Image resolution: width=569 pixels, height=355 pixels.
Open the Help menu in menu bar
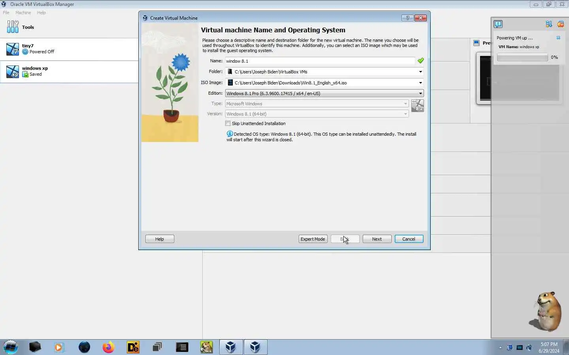(x=41, y=13)
